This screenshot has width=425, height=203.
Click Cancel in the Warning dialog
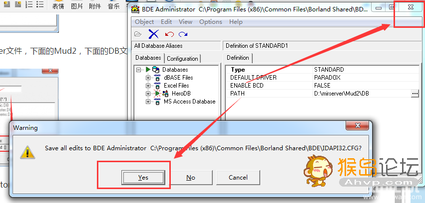(x=238, y=177)
